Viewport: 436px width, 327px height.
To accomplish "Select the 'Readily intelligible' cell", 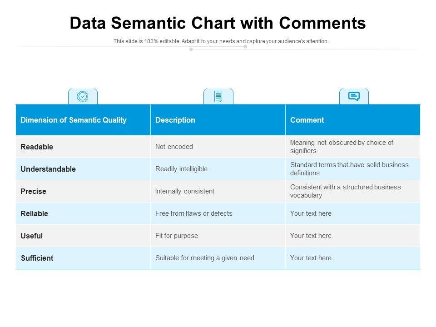I will (x=181, y=169).
